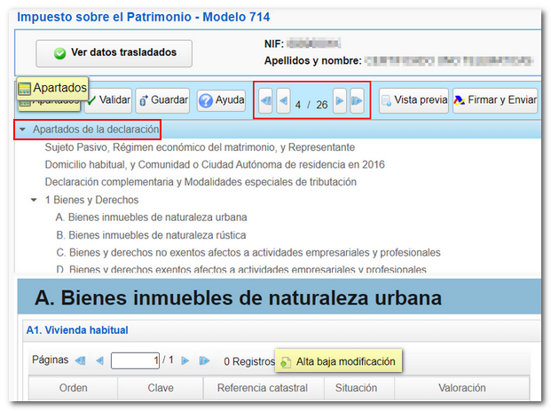Viewport: 551px width, 411px height.
Task: Click Firmar y Enviar button
Action: coord(494,101)
